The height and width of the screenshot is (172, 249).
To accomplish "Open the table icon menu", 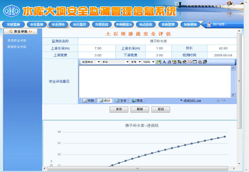I will pyautogui.click(x=195, y=62).
